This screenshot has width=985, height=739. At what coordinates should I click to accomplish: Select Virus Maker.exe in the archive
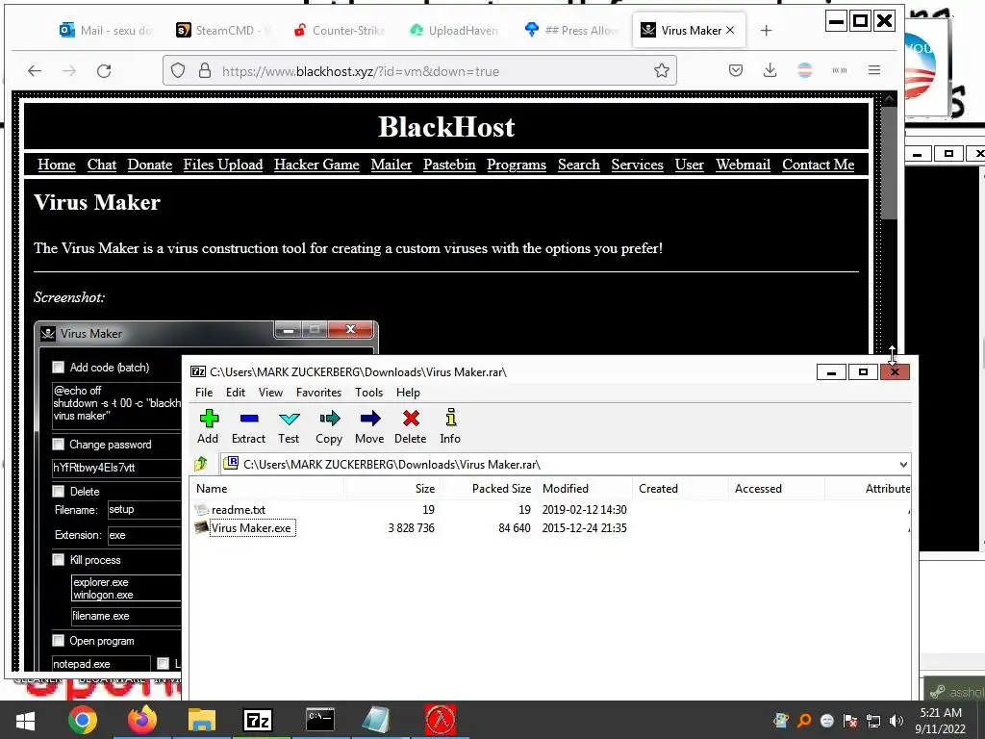click(251, 528)
